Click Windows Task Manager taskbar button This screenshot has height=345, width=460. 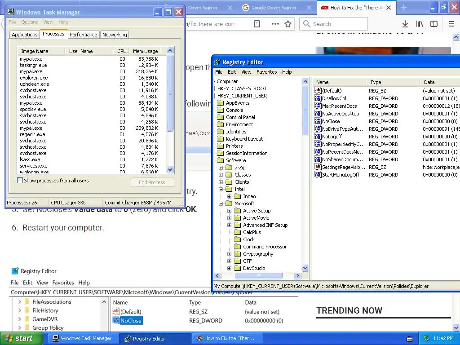point(82,339)
